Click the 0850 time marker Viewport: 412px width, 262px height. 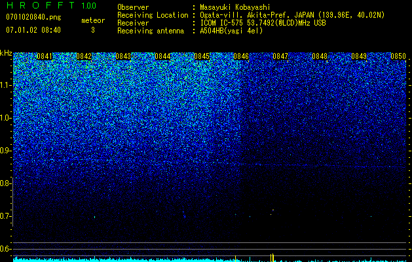pyautogui.click(x=398, y=56)
